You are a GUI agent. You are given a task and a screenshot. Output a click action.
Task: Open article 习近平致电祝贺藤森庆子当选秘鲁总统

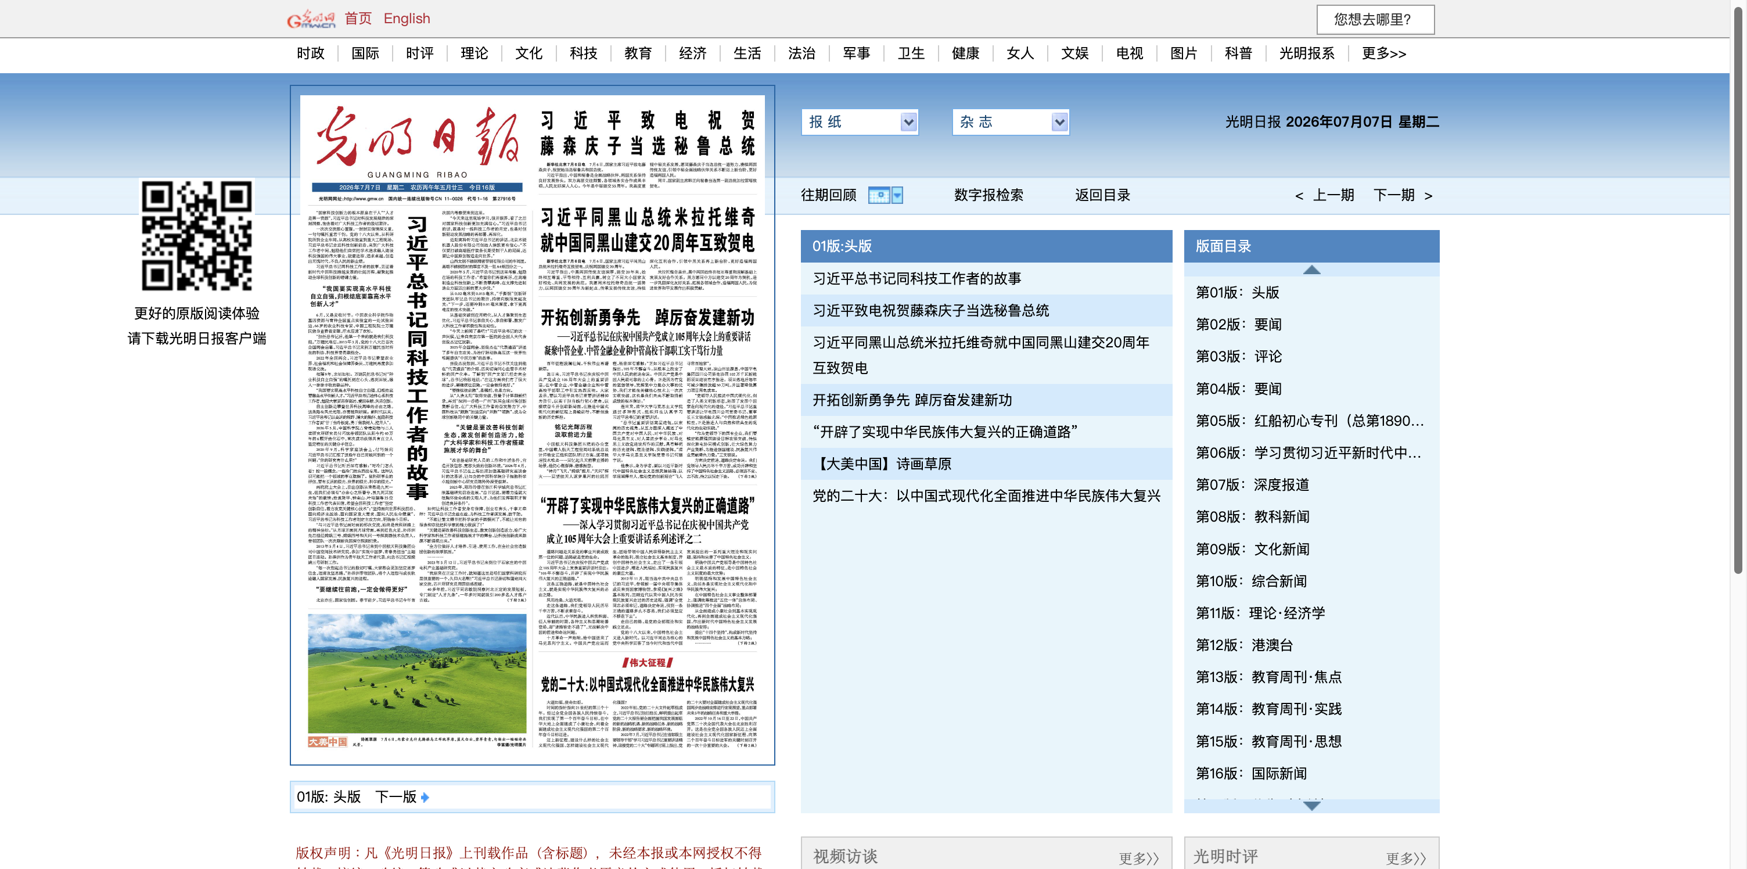(x=931, y=311)
